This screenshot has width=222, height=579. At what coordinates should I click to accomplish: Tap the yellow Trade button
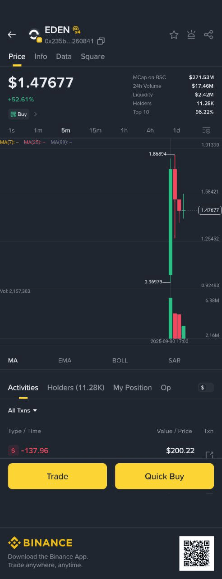tap(57, 476)
